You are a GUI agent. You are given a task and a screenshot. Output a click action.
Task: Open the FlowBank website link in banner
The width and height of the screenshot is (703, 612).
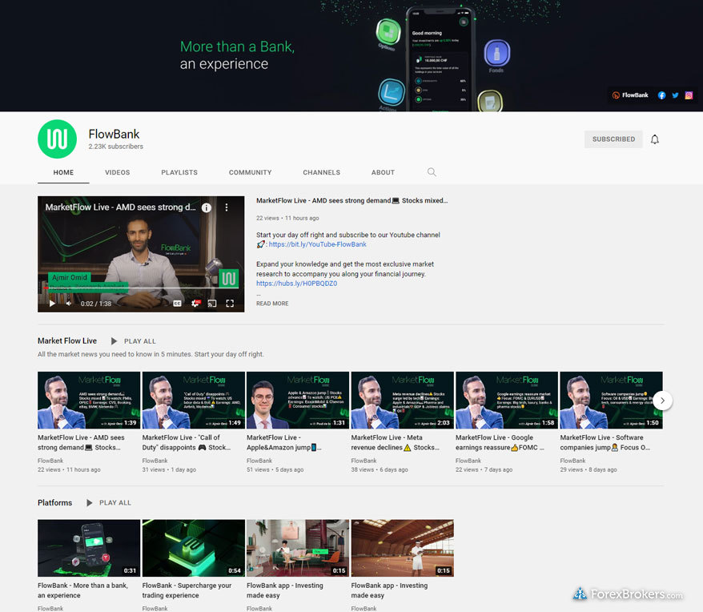point(630,95)
